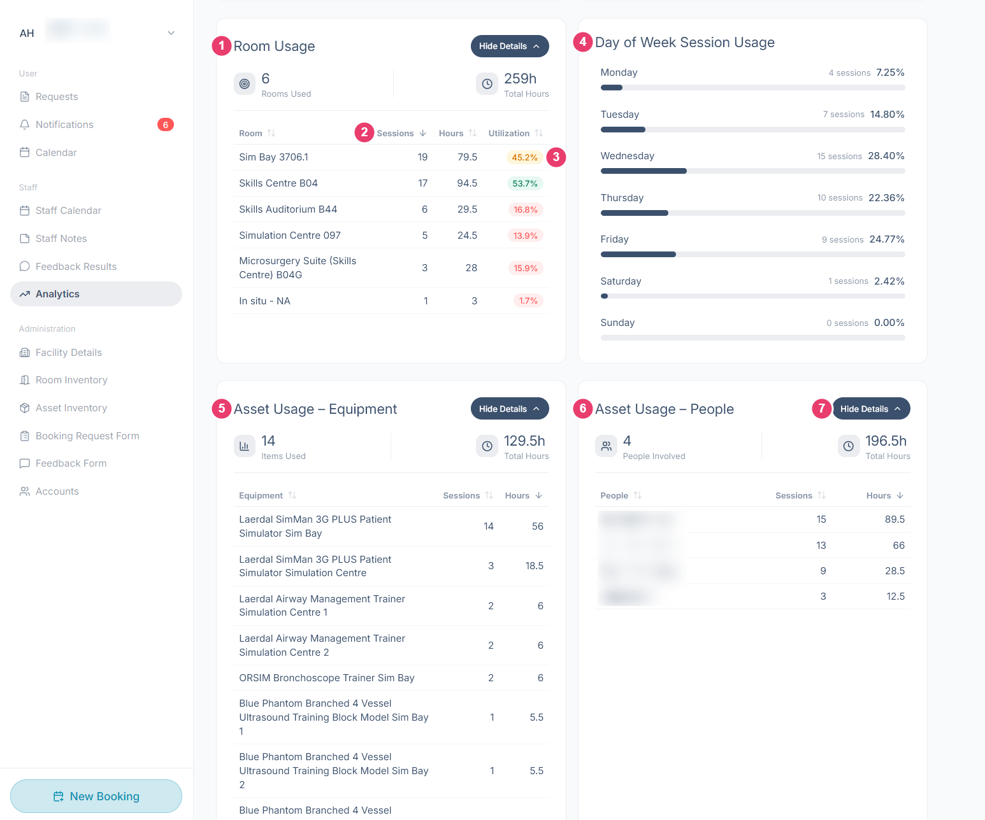Click the Feedback Results speech bubble icon
This screenshot has width=985, height=820.
tap(25, 267)
